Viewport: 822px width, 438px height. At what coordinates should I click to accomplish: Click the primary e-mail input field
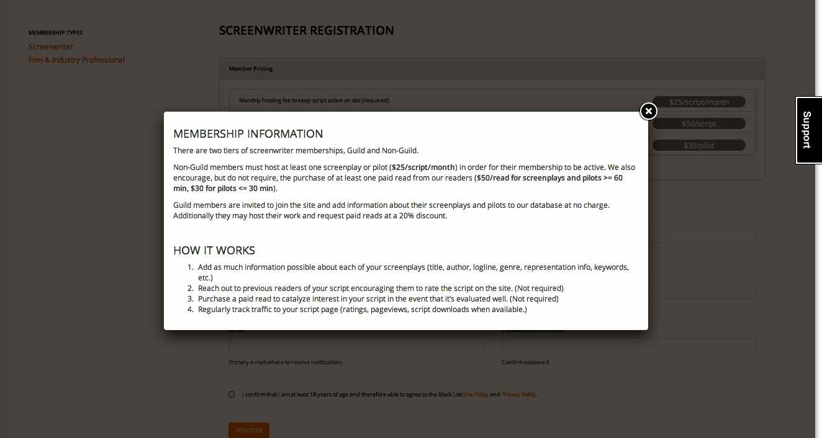355,346
